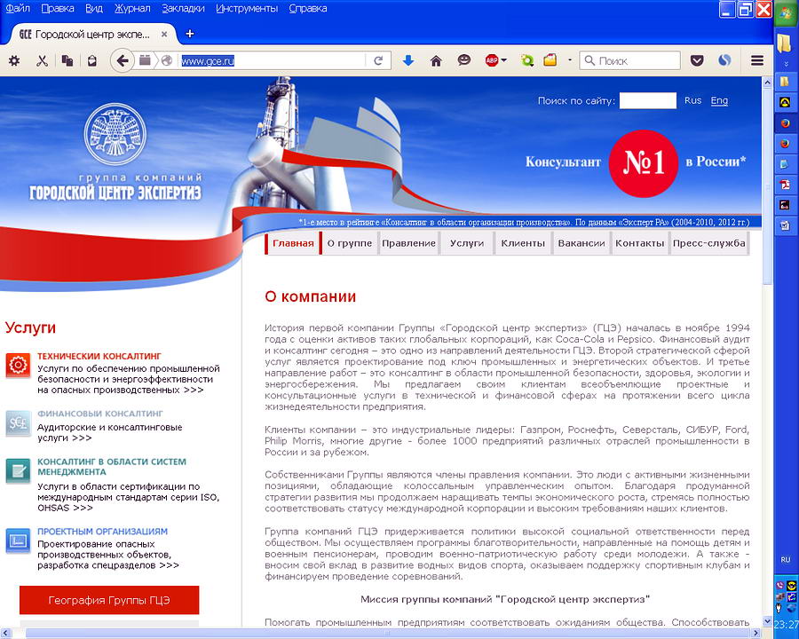Expand the taskbar double chevron overflow

tap(786, 64)
